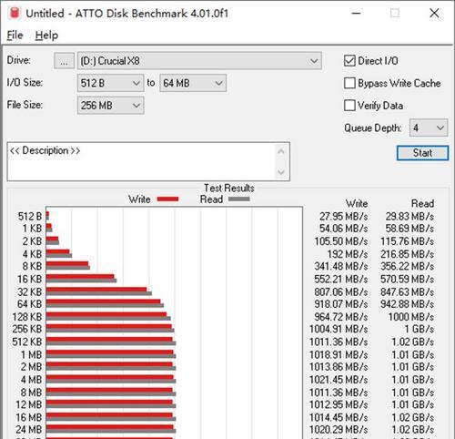Click the gray Read legend swatch
Image resolution: width=455 pixels, height=439 pixels.
pos(239,199)
